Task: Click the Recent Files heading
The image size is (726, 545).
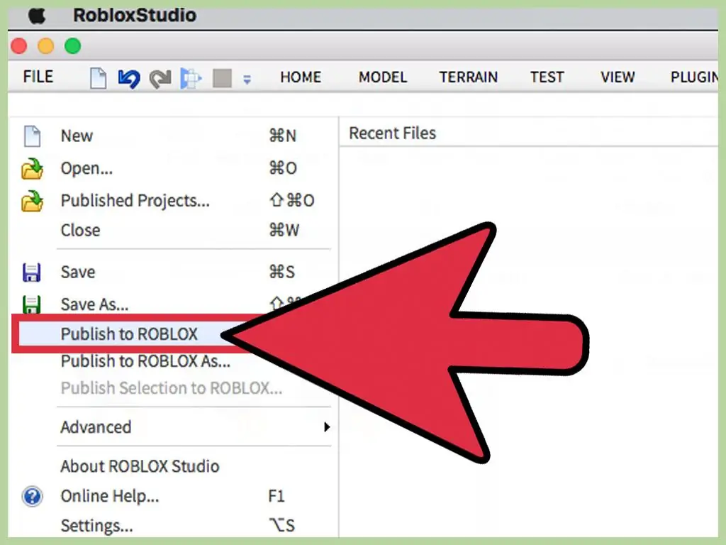Action: [393, 133]
